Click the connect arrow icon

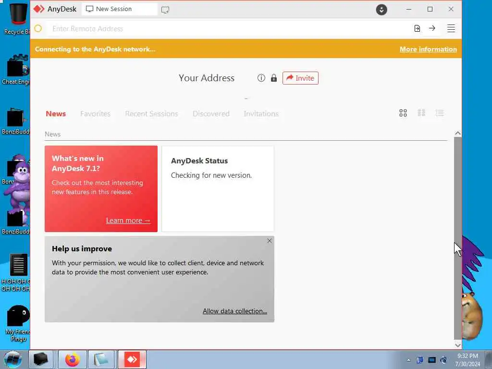coord(432,28)
